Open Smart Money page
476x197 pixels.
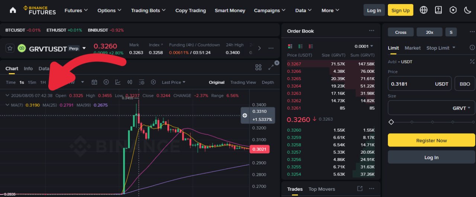click(230, 10)
